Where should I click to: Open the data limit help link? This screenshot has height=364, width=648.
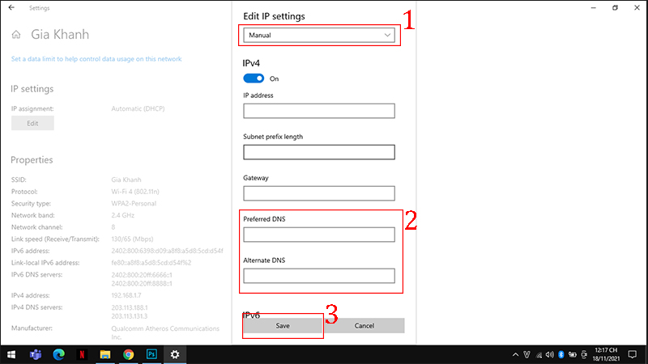[x=96, y=59]
